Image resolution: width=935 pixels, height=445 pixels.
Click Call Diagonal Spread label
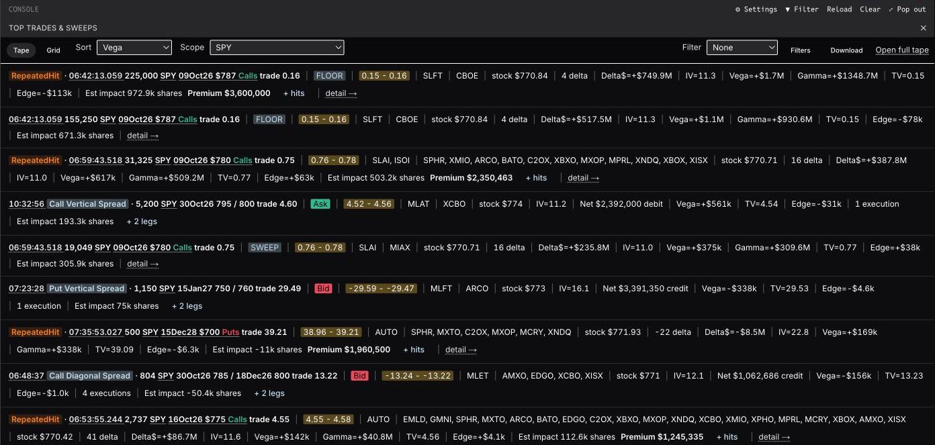(89, 376)
